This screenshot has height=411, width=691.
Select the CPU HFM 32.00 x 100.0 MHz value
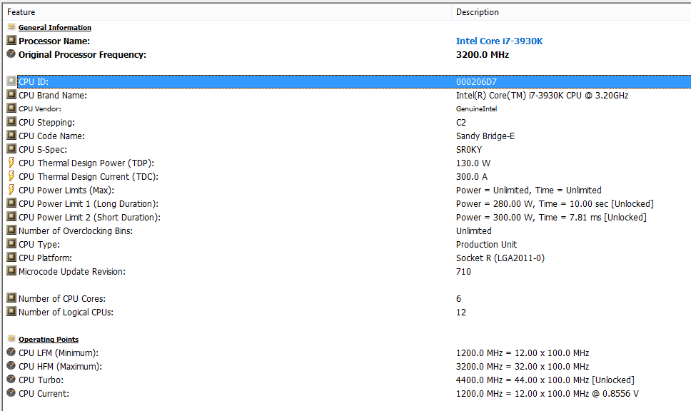523,367
